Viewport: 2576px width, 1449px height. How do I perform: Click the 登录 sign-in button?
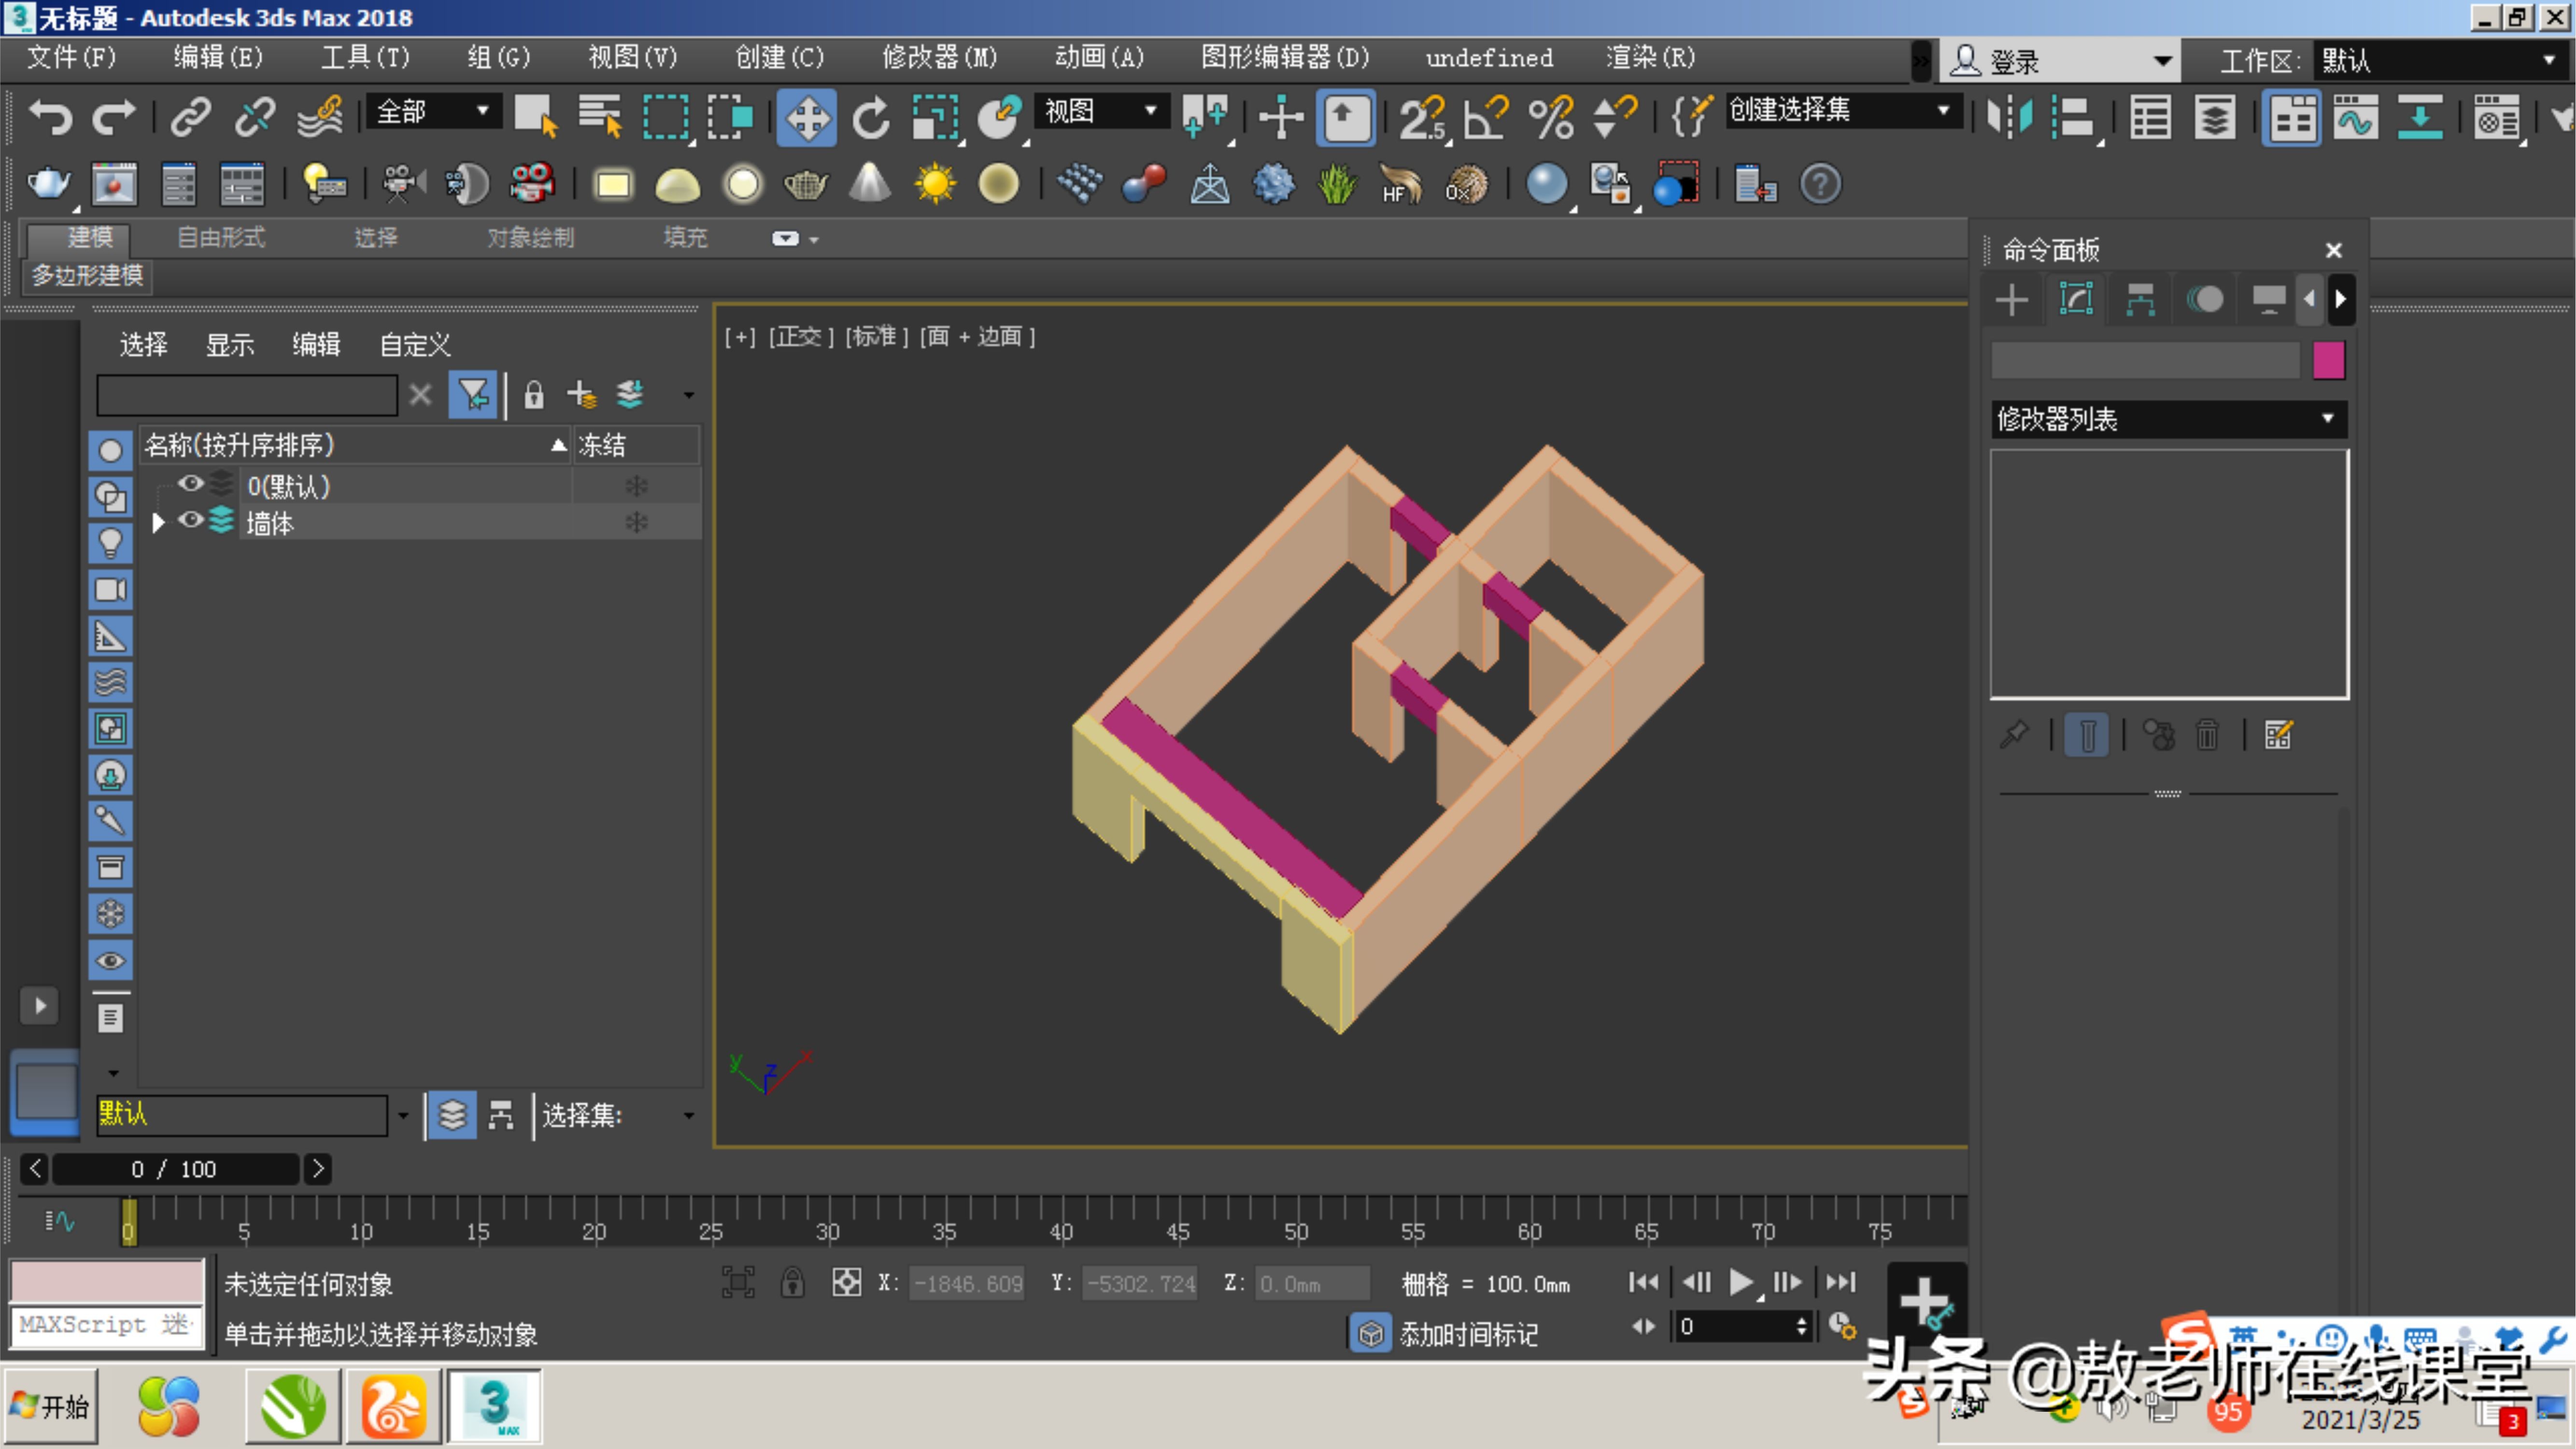coord(2011,60)
